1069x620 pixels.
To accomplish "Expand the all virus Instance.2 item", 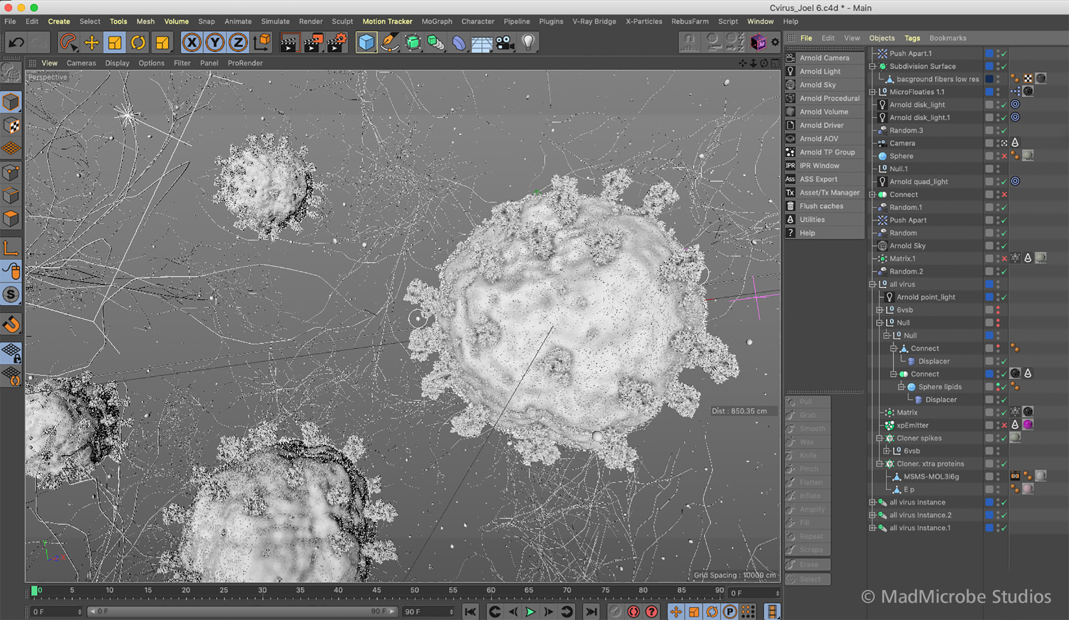I will click(872, 515).
